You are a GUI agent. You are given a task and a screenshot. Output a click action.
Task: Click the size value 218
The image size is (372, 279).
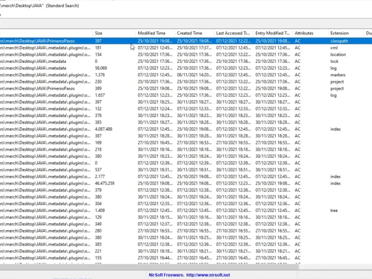point(98,149)
